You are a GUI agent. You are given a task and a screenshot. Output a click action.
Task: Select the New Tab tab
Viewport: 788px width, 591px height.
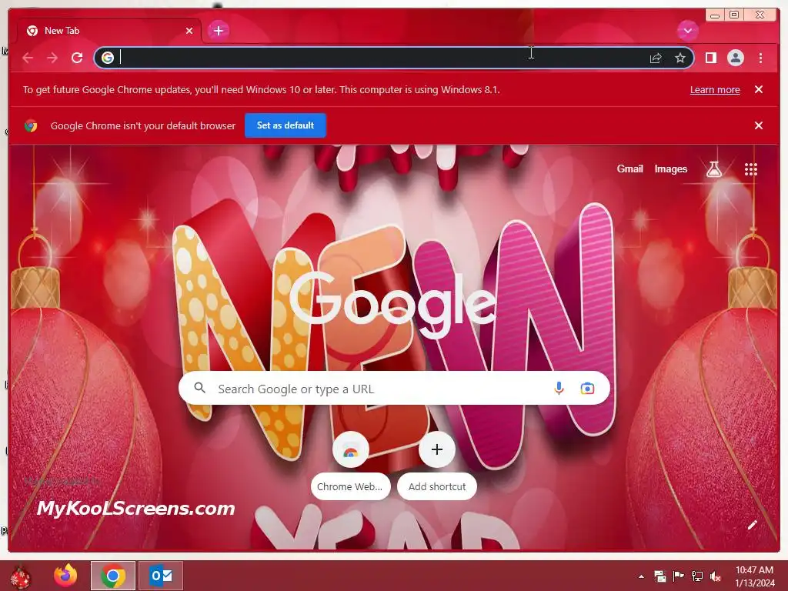pos(109,31)
